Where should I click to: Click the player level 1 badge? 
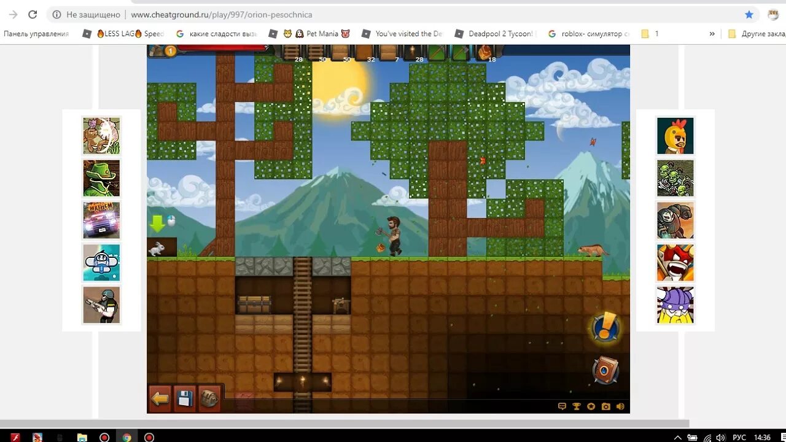click(x=170, y=51)
